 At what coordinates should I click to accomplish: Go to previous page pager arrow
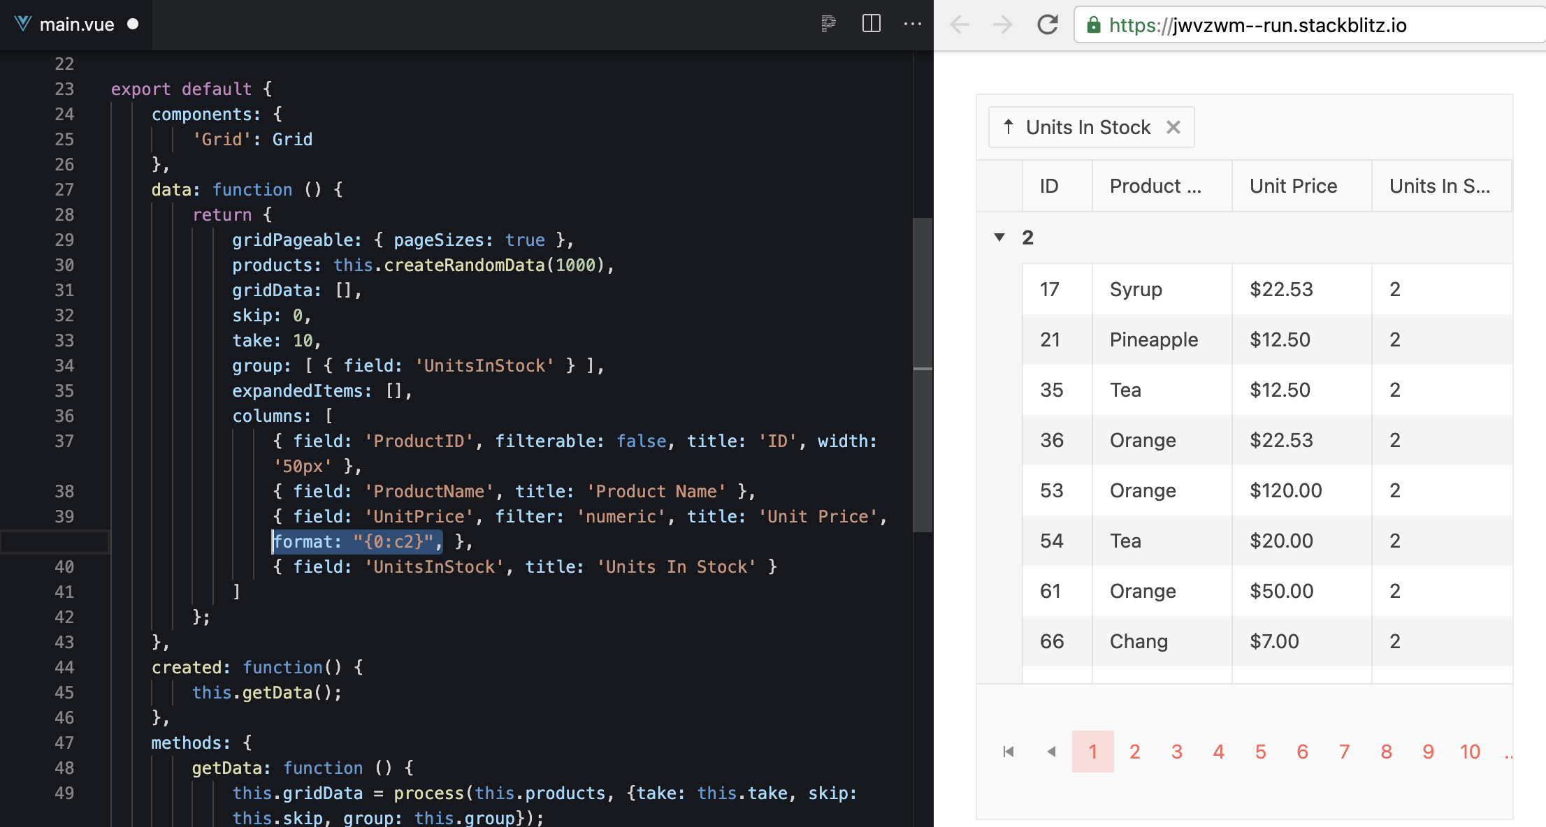pos(1050,752)
